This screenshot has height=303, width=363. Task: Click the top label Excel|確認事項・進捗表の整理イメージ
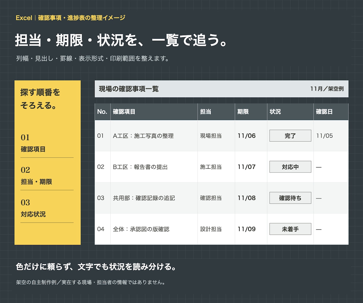(71, 18)
